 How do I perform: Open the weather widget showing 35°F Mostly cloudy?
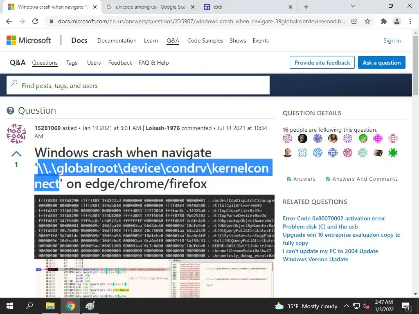tap(306, 306)
